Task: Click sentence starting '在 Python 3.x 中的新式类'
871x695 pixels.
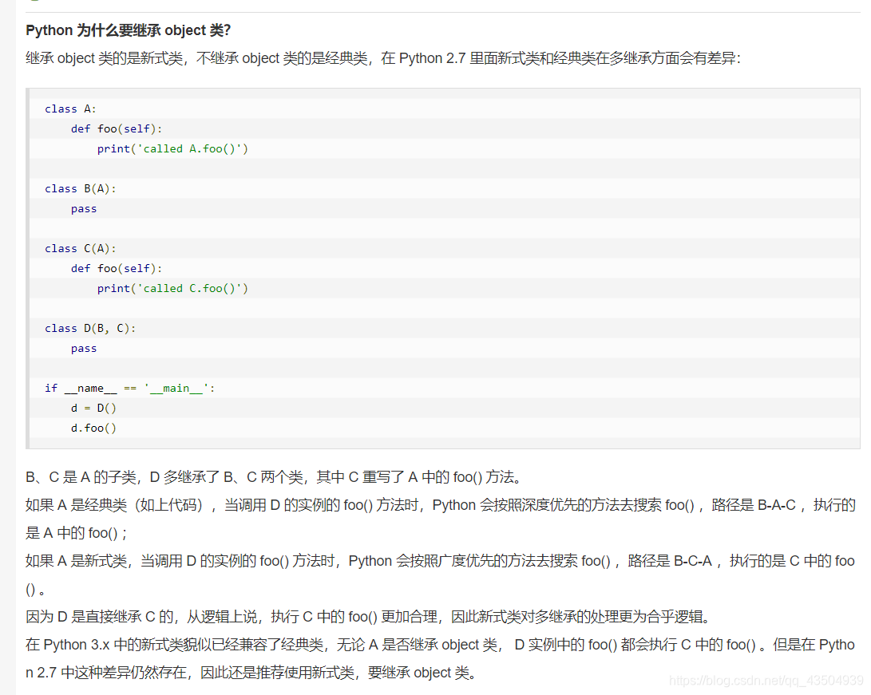Action: point(441,658)
